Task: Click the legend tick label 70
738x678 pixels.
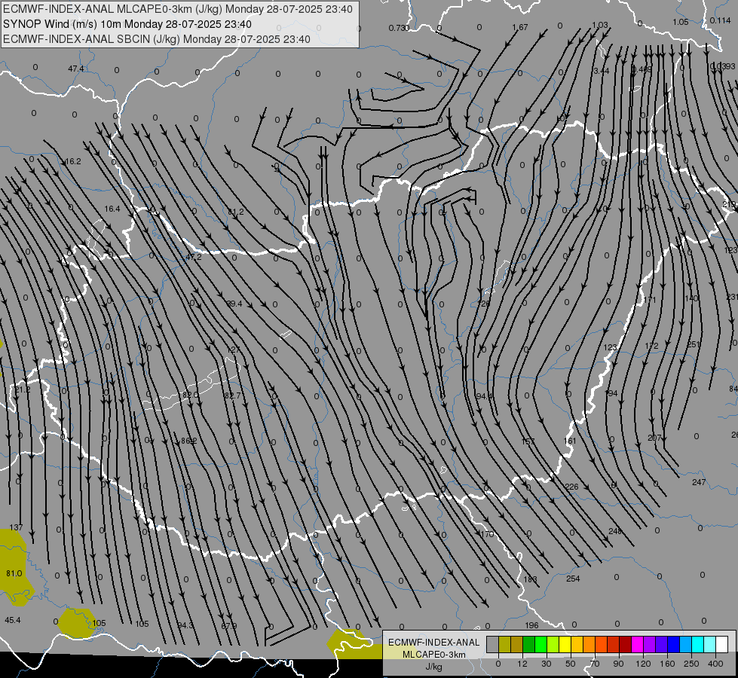Action: click(595, 664)
